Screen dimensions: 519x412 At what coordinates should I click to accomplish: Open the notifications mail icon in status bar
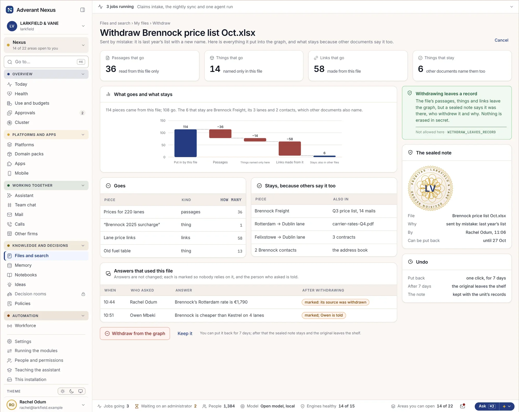click(x=463, y=406)
